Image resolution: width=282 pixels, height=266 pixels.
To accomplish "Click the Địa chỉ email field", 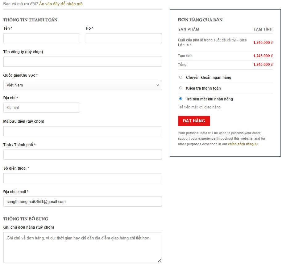I will point(82,202).
